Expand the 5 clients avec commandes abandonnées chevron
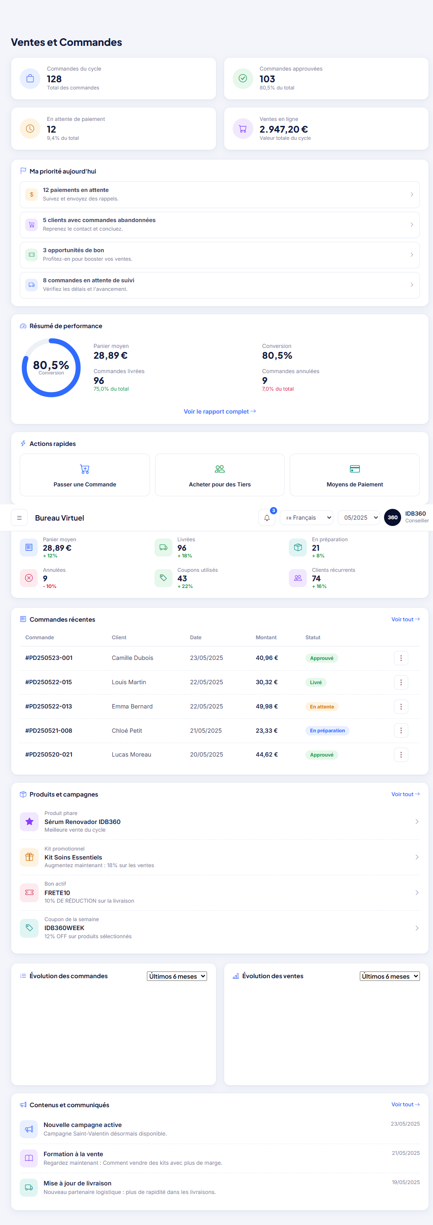 [x=411, y=224]
